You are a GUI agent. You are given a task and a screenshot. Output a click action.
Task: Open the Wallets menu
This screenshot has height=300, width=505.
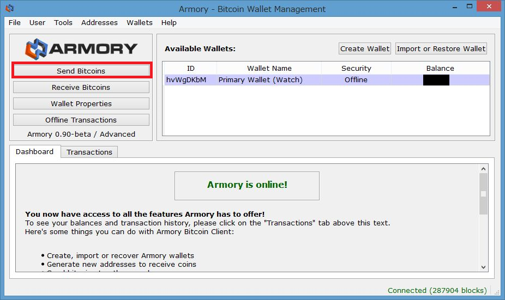[140, 22]
